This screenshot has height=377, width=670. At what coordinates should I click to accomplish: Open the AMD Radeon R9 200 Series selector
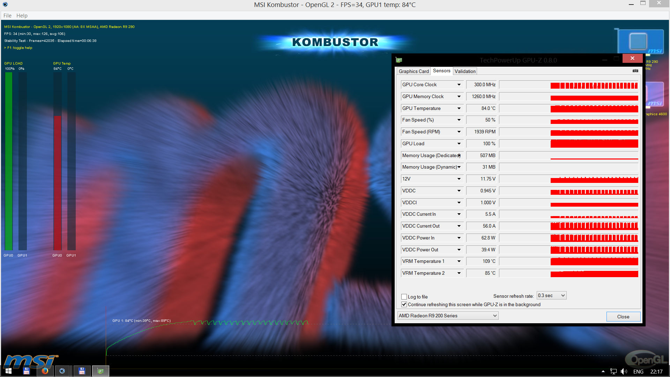point(448,316)
